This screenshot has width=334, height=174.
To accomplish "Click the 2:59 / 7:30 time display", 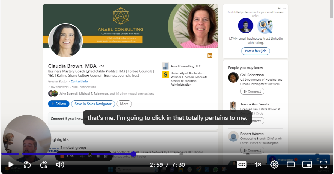I will [x=167, y=165].
